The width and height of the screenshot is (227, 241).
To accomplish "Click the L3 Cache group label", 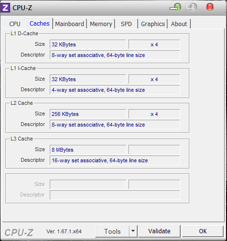I will (x=22, y=139).
